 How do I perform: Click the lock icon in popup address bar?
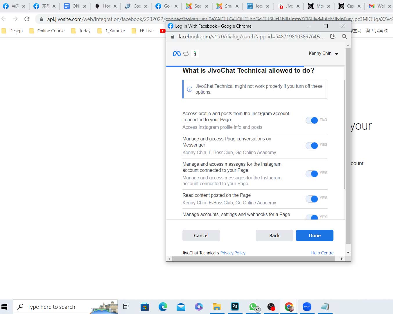point(173,37)
